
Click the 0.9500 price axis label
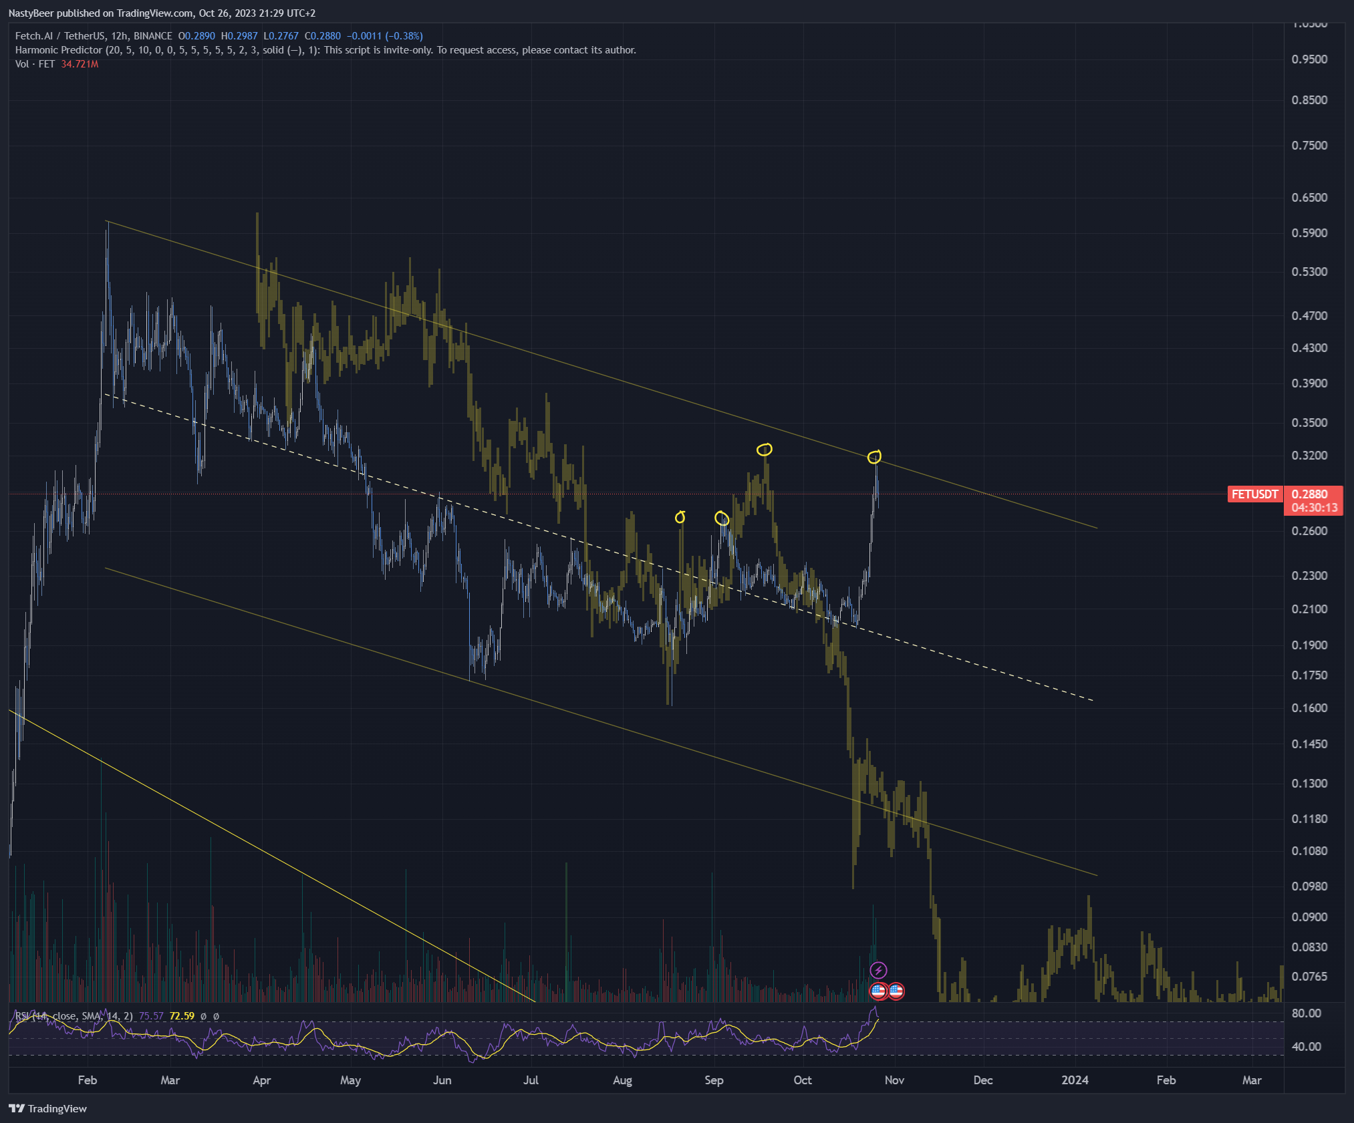click(1309, 59)
